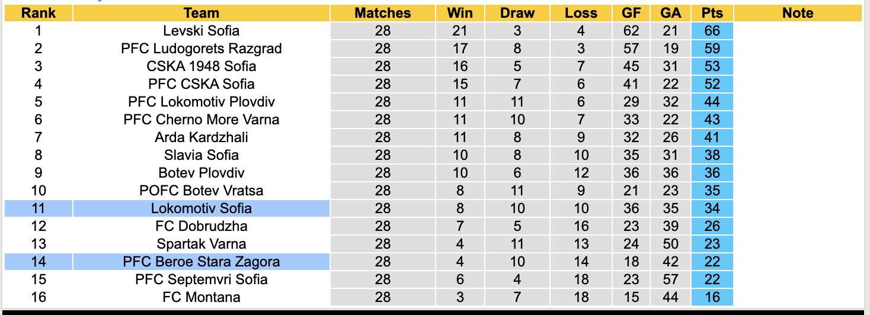This screenshot has height=315, width=870.
Task: Select the GA column header
Action: [670, 13]
